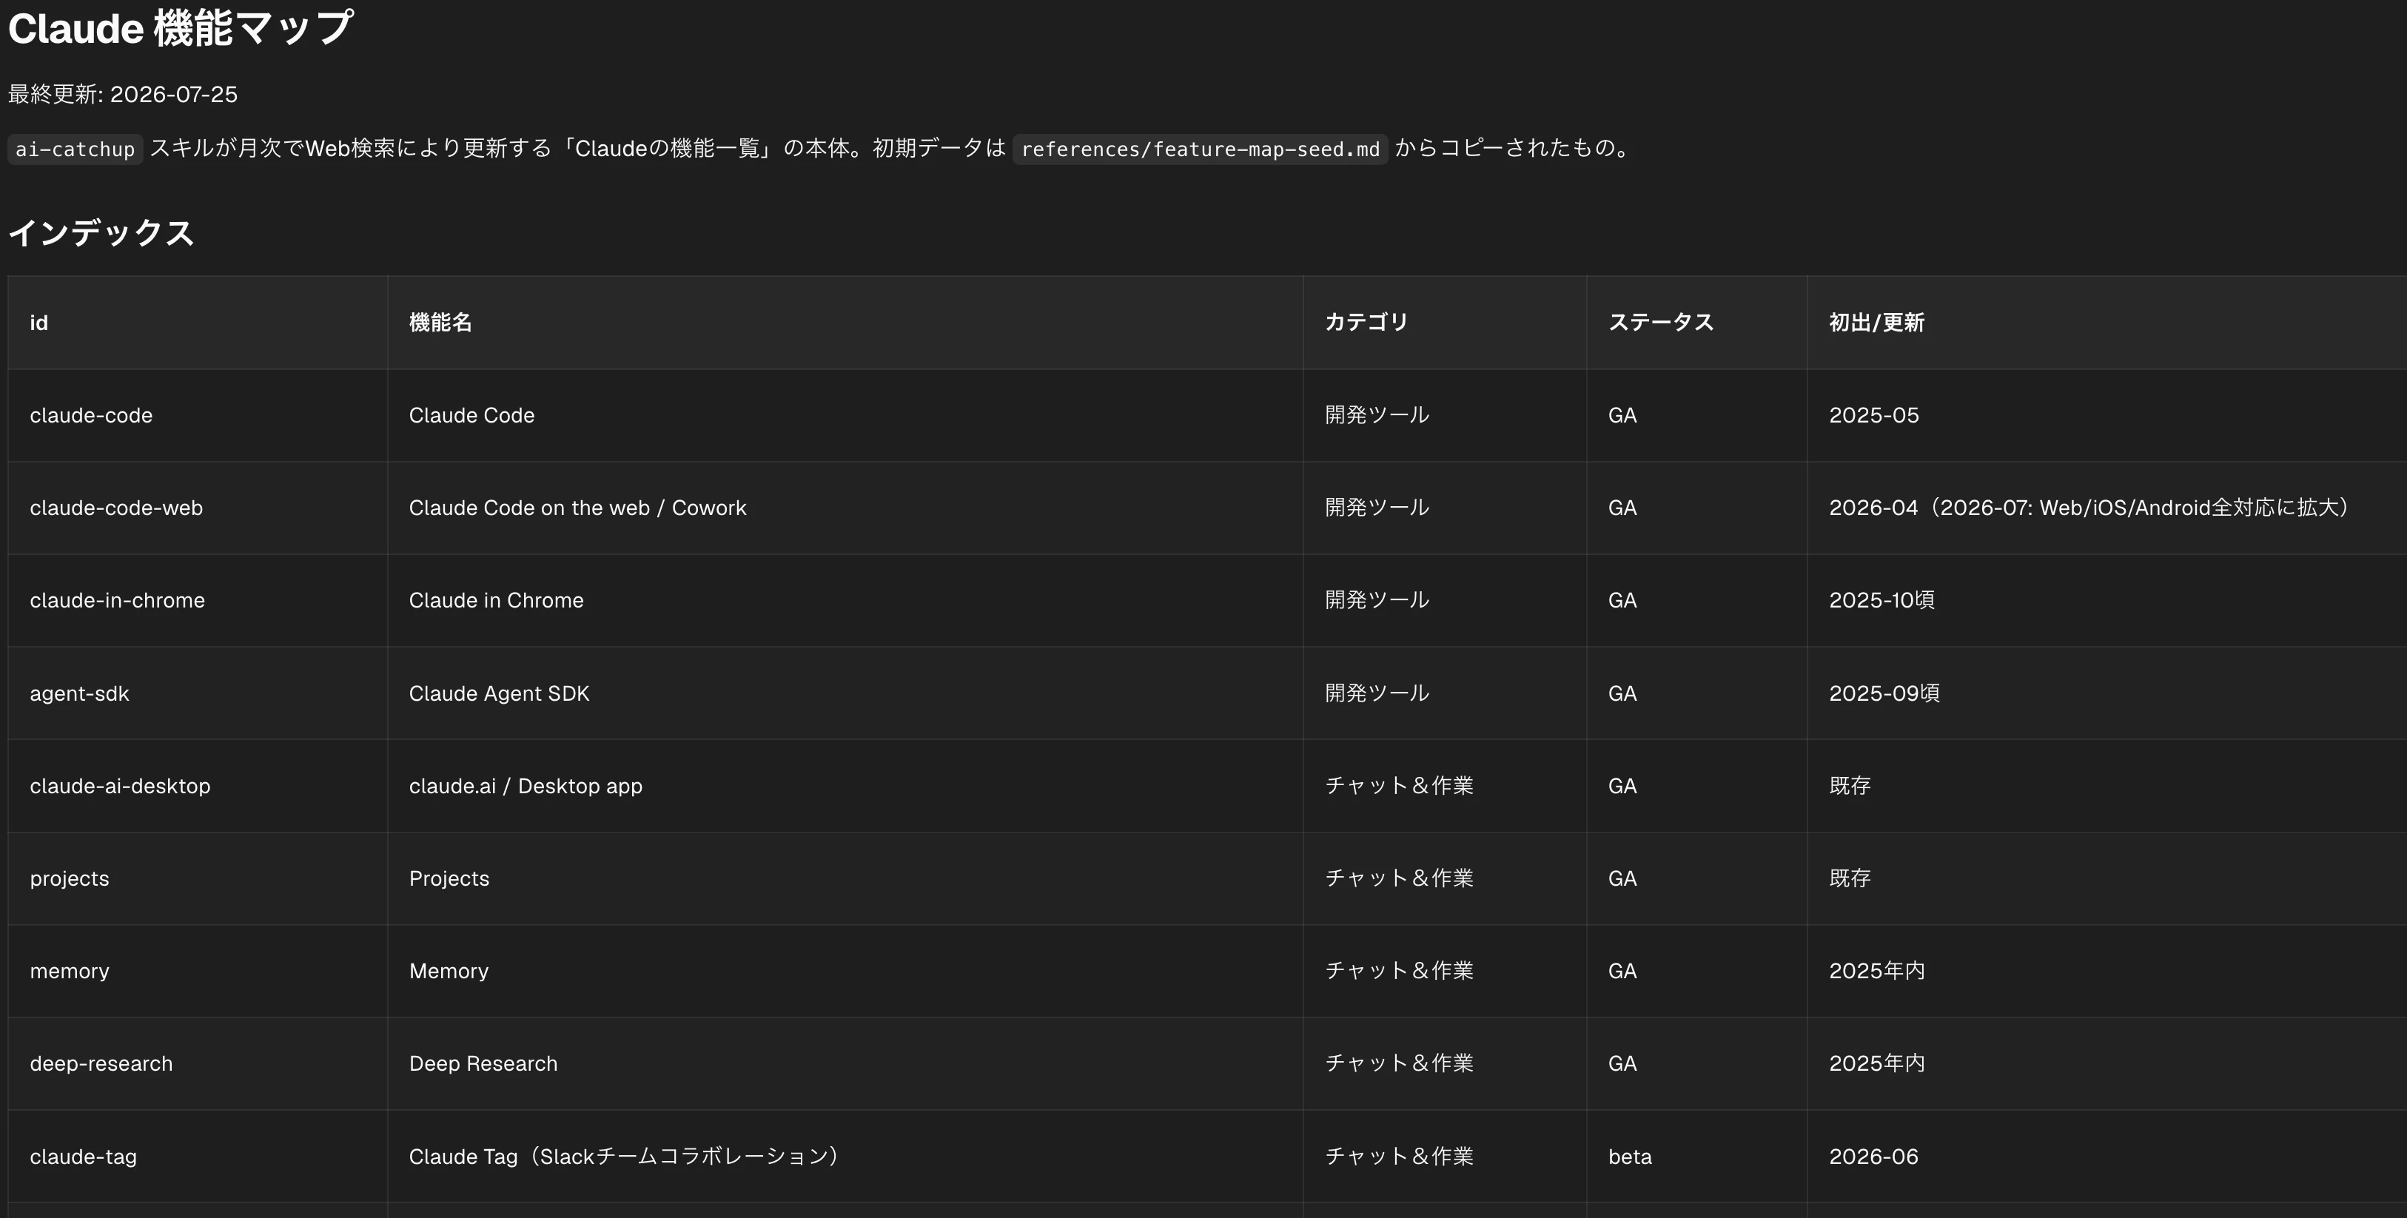Select the "claude-tag" id cell
2407x1218 pixels.
[x=83, y=1157]
